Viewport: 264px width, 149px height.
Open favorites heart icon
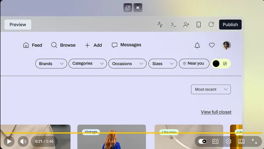click(x=212, y=45)
